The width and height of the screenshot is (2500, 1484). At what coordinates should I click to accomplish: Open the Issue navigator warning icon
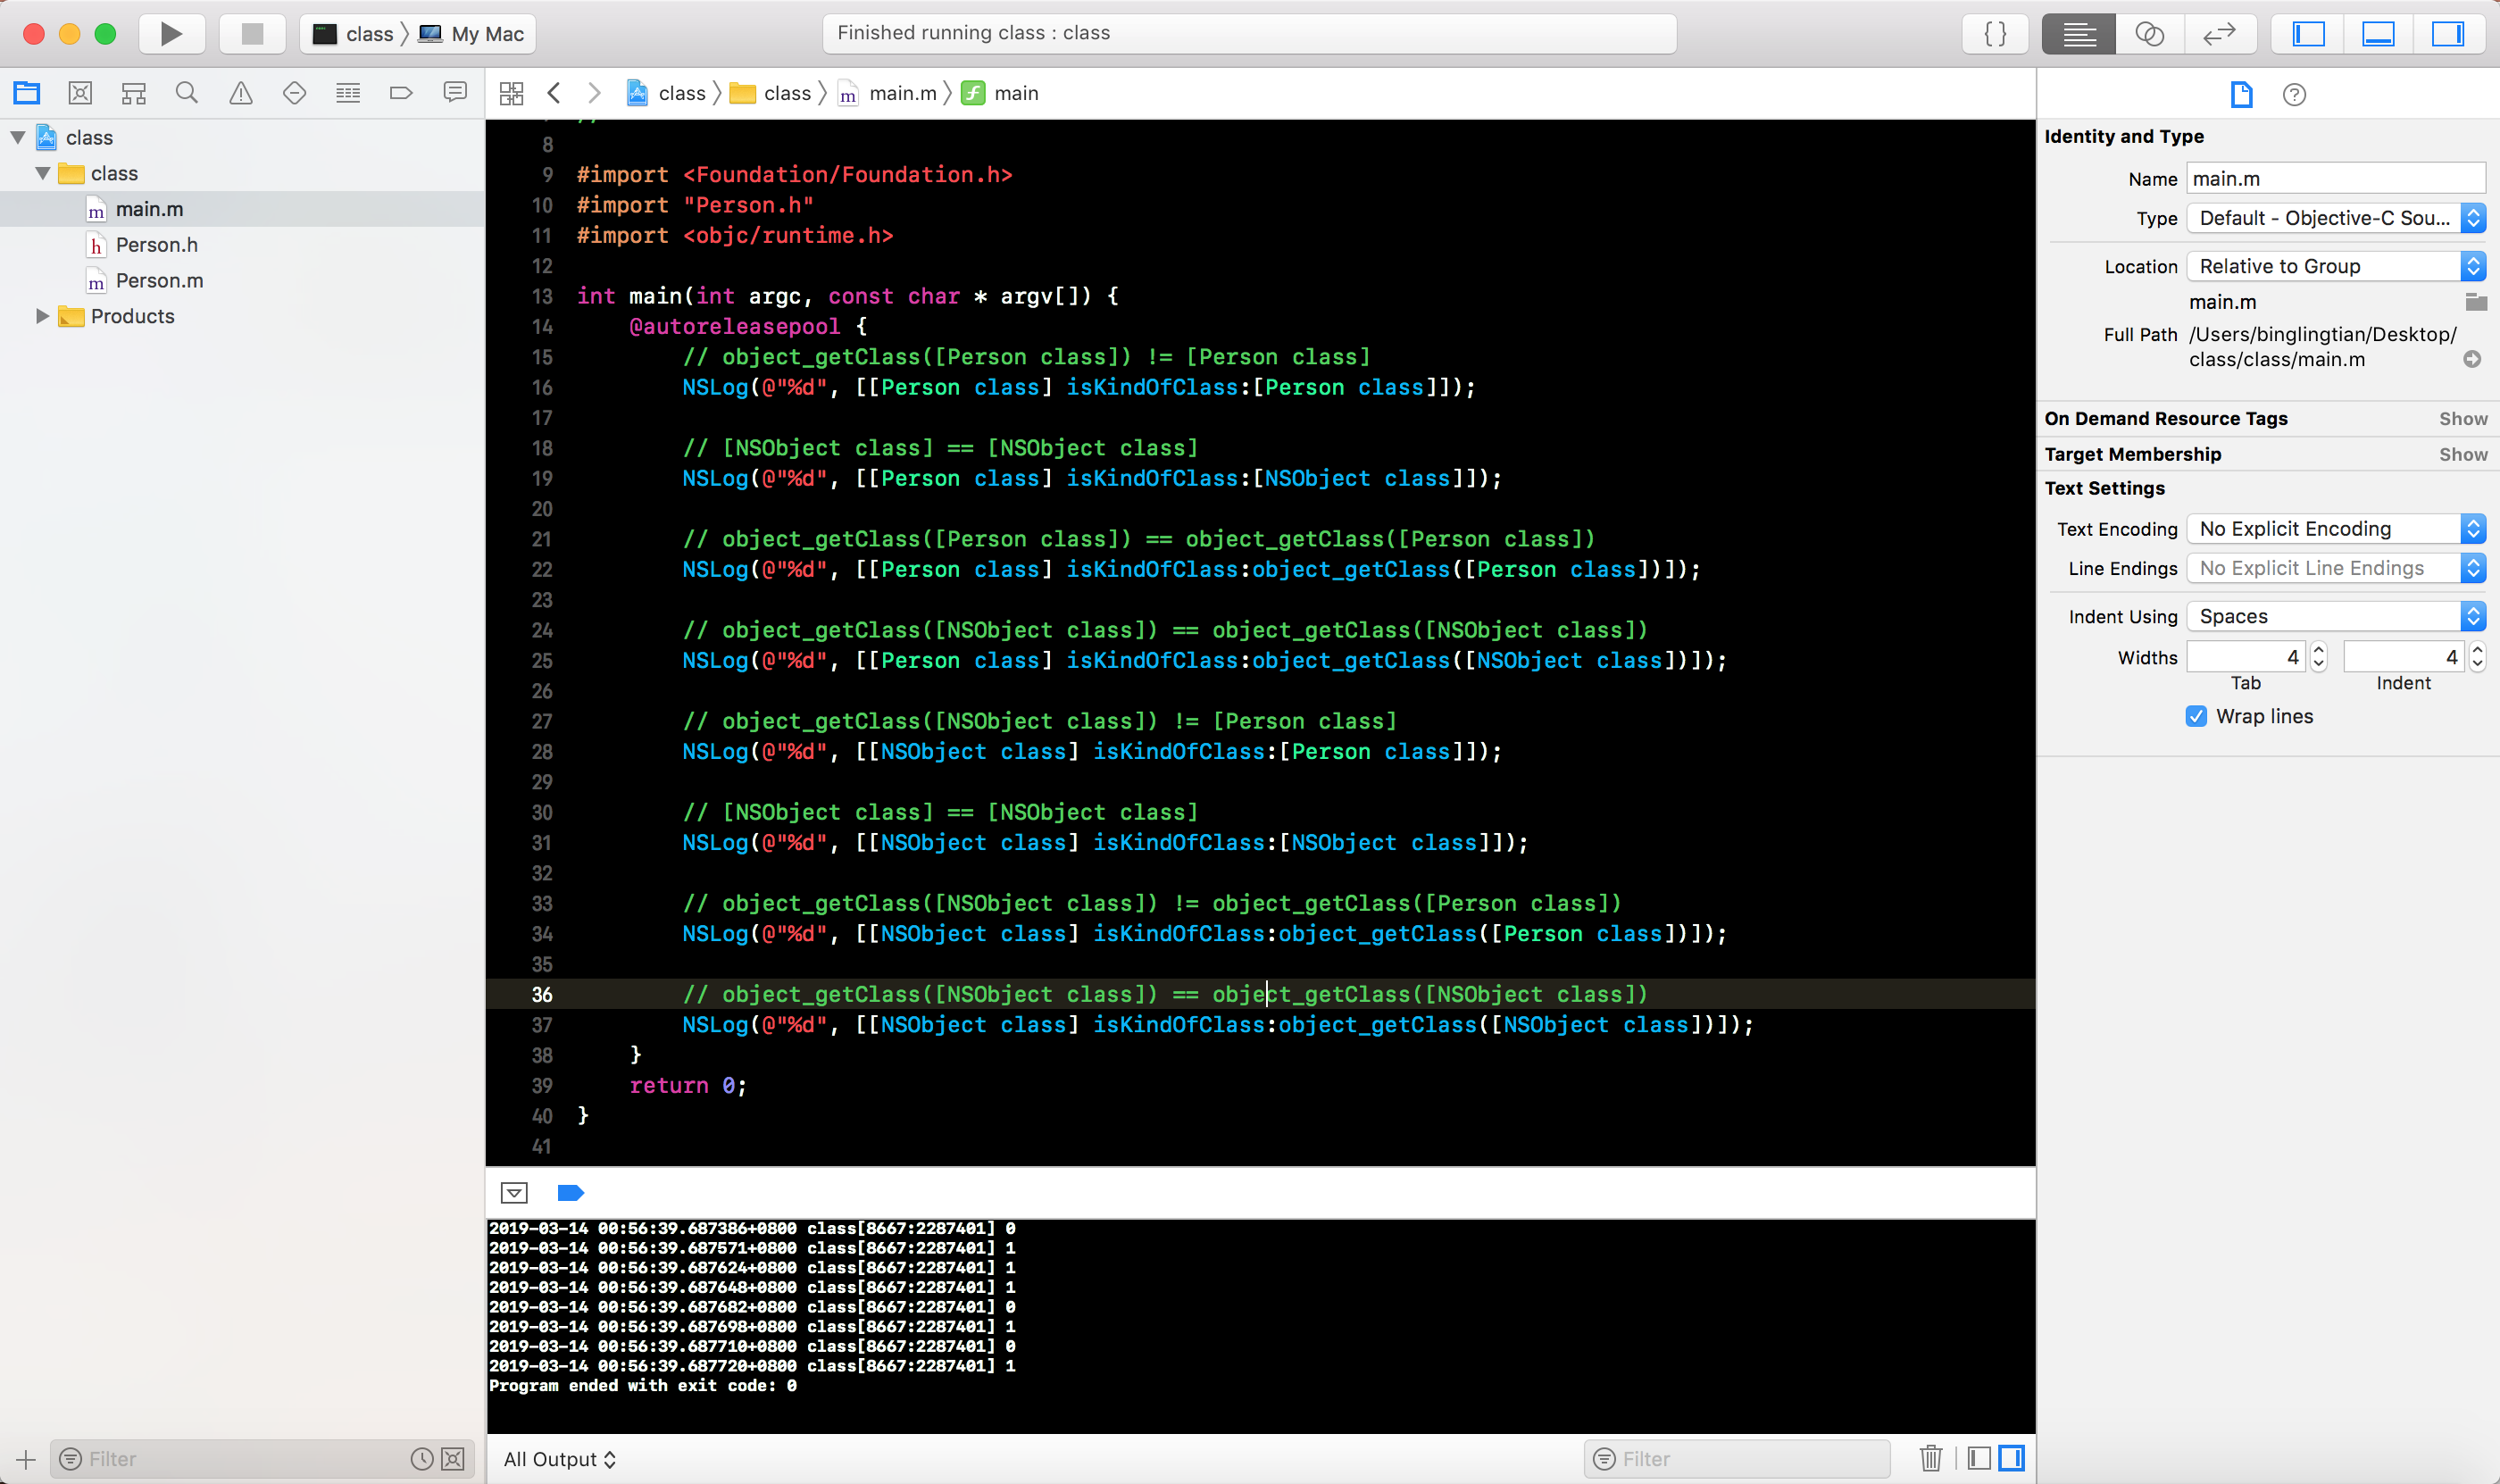241,93
